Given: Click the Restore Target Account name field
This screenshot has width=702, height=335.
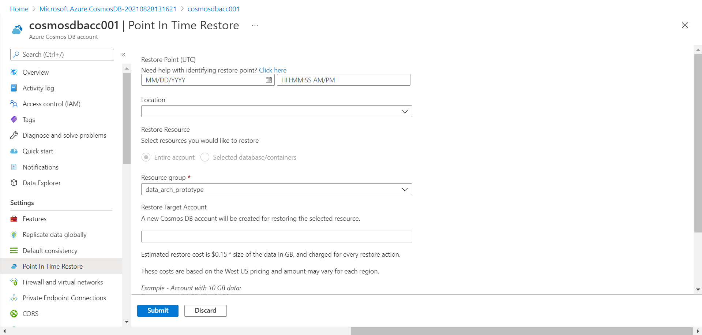Looking at the screenshot, I should pyautogui.click(x=277, y=236).
